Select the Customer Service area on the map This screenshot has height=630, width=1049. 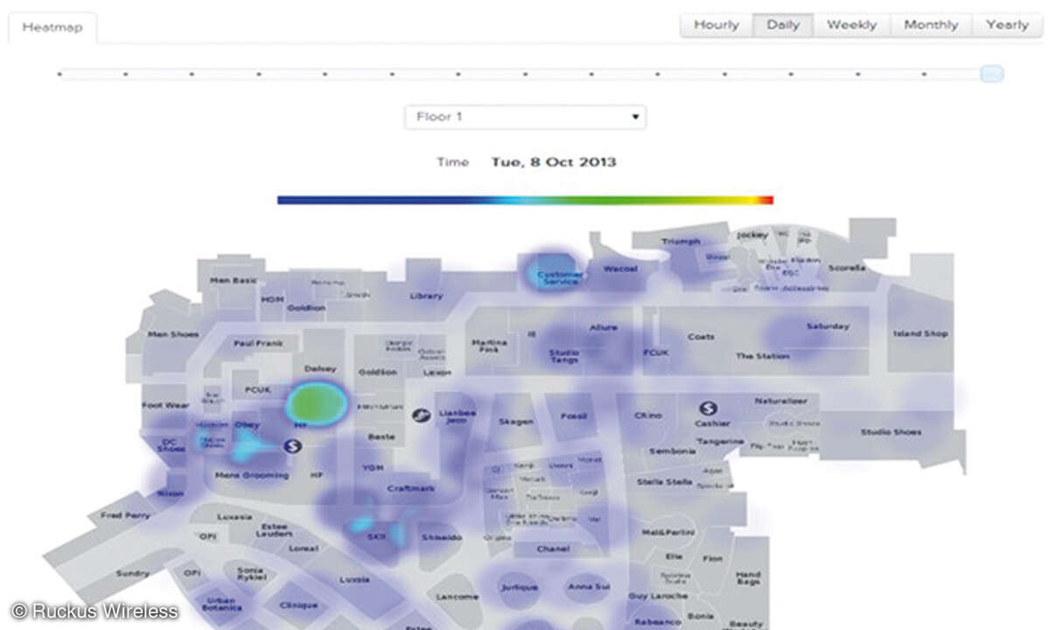coord(559,277)
